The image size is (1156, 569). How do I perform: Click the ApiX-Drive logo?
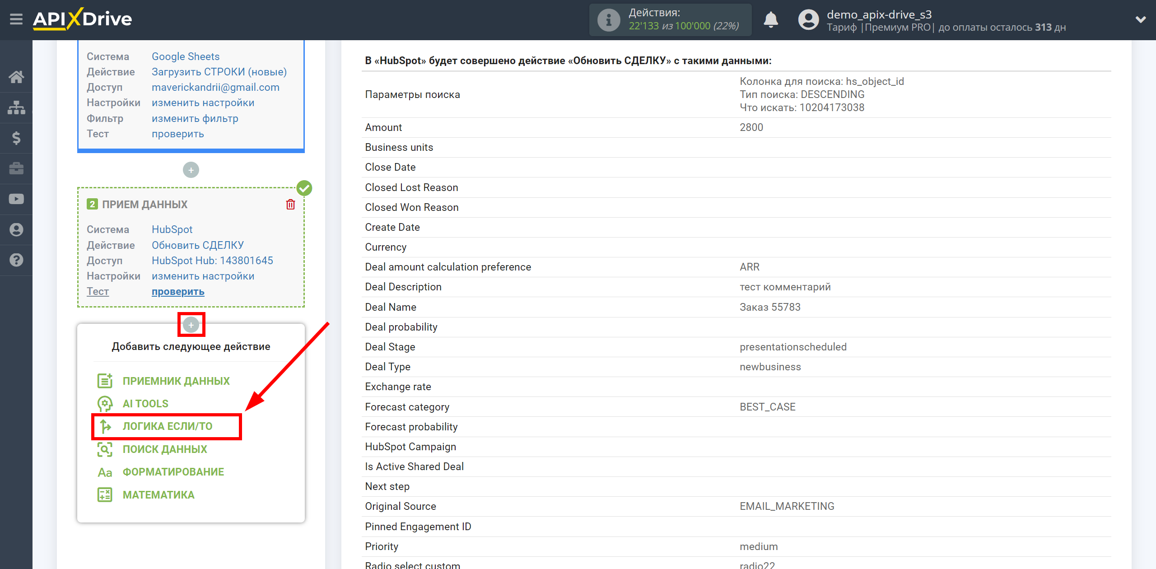pos(82,19)
